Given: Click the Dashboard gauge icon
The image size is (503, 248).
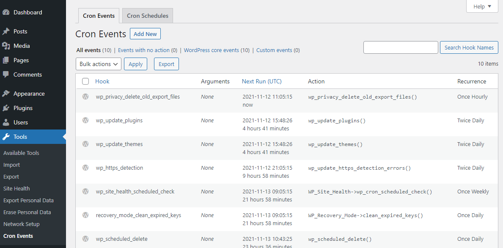Looking at the screenshot, I should click(6, 13).
